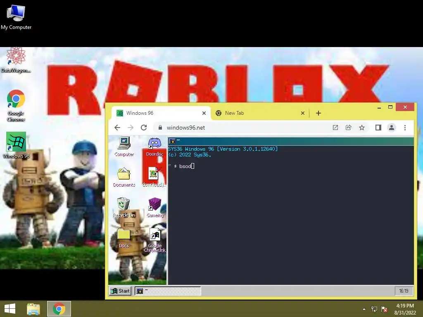Screen dimensions: 423x317
Task: Open the Windows 96 desktop shortcut
Action: 16,145
